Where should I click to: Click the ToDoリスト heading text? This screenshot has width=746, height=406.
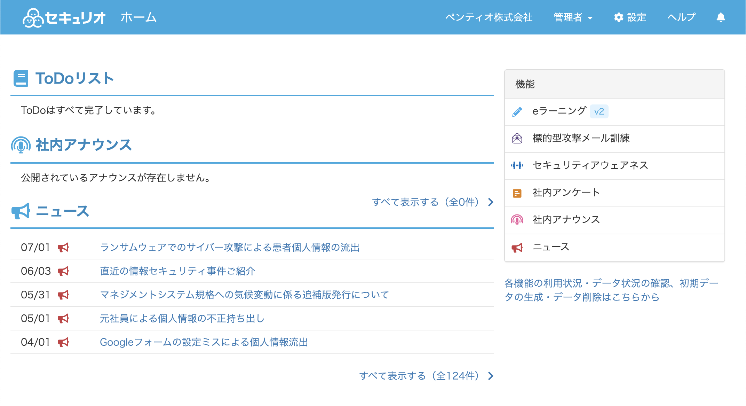(74, 78)
